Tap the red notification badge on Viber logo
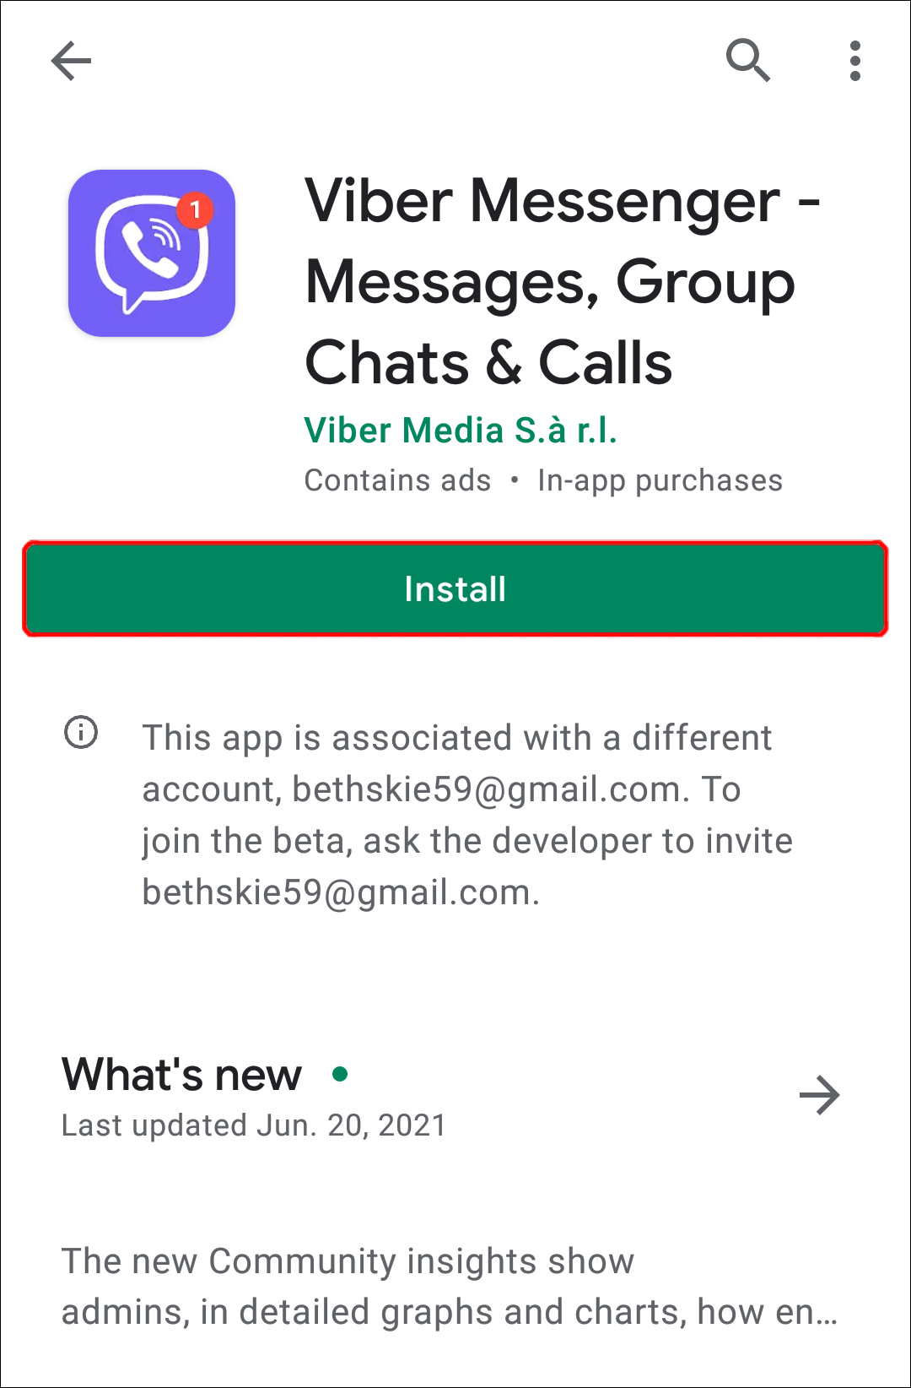This screenshot has height=1388, width=911. pyautogui.click(x=195, y=209)
